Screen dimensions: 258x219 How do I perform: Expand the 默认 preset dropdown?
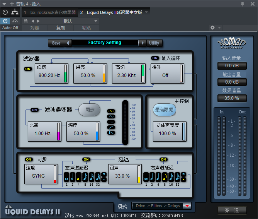point(96,21)
